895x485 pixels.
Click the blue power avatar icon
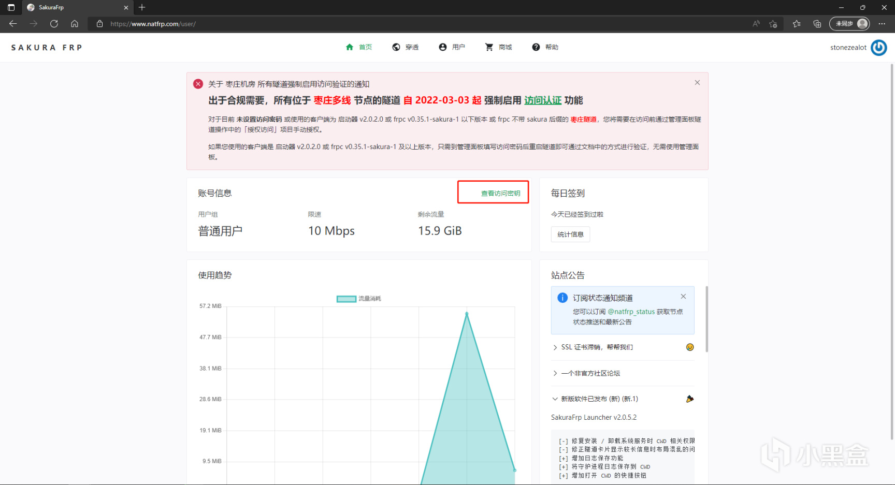coord(879,48)
